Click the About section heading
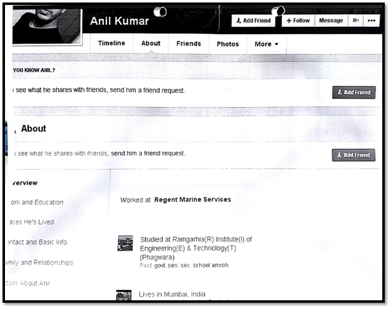 (x=34, y=129)
